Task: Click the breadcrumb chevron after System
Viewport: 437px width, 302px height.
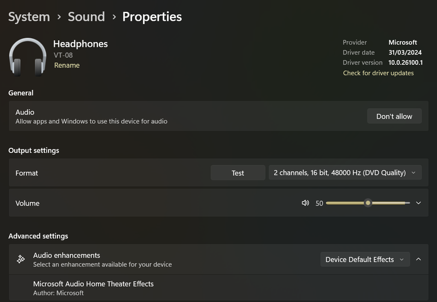Action: click(59, 17)
